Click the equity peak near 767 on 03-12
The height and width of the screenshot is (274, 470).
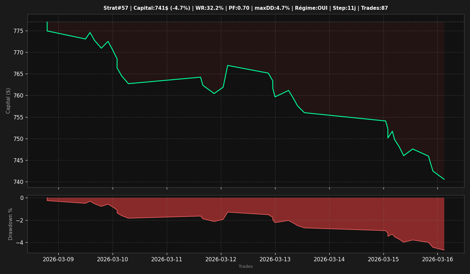[x=227, y=65]
